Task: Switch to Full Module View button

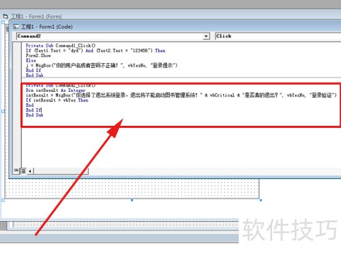Action: 23,171
